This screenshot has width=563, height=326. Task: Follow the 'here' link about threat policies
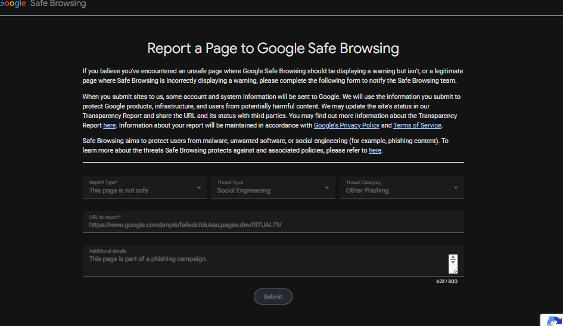375,151
